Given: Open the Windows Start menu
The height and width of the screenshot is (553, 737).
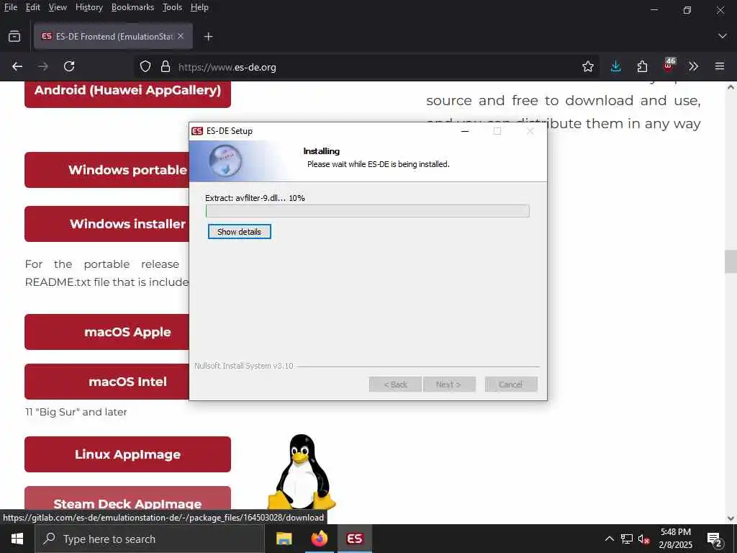Looking at the screenshot, I should click(17, 539).
